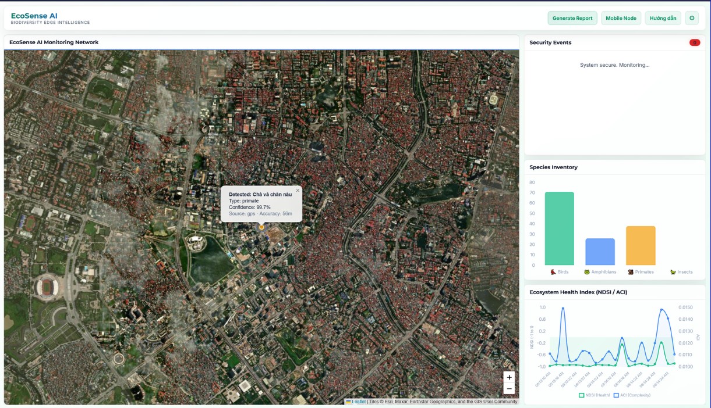The height and width of the screenshot is (408, 711).
Task: Click the 'Type: primate' popup line
Action: 244,201
